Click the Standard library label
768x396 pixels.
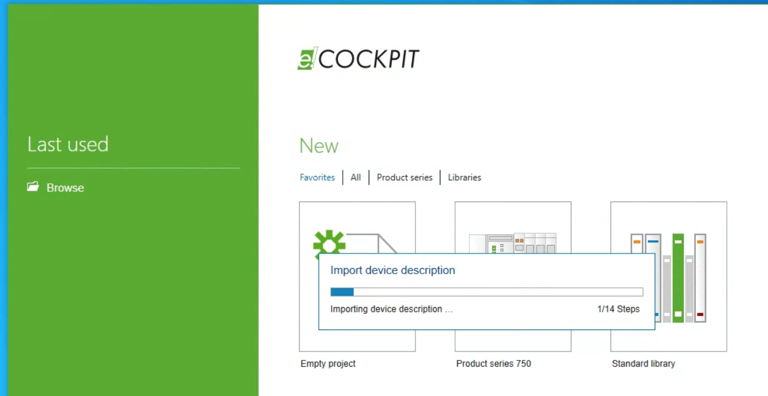644,364
